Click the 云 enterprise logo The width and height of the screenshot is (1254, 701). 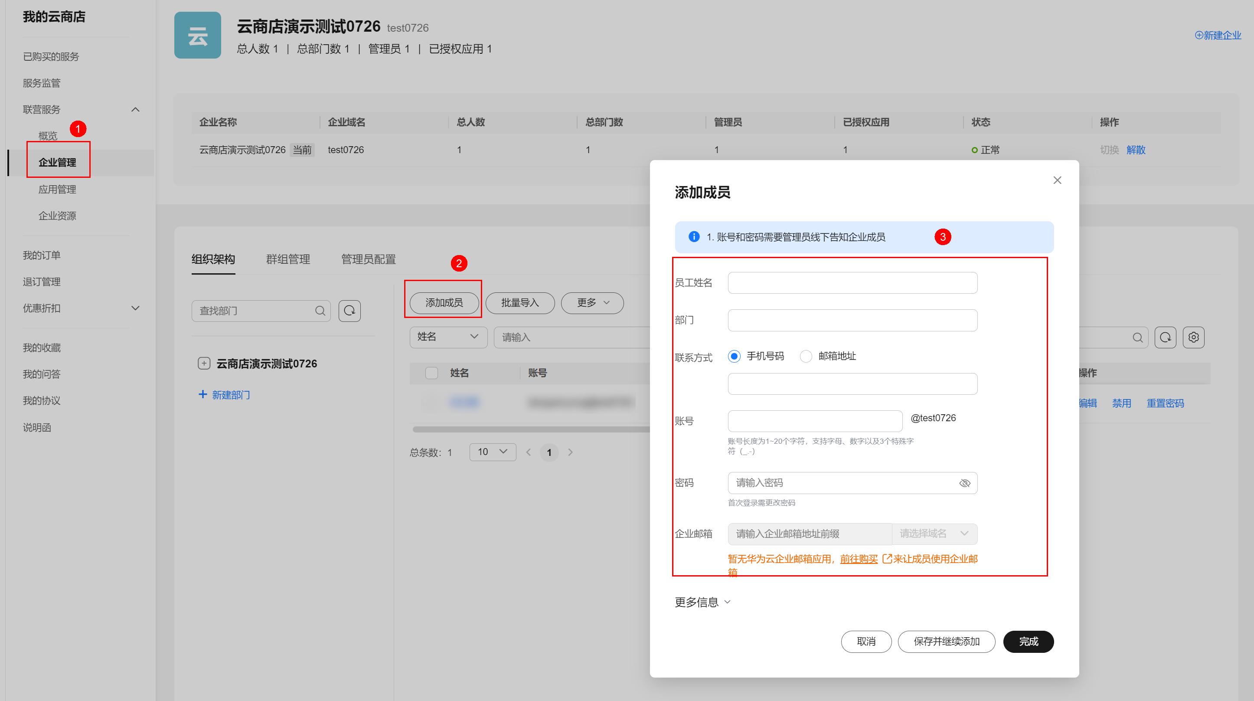[x=198, y=35]
